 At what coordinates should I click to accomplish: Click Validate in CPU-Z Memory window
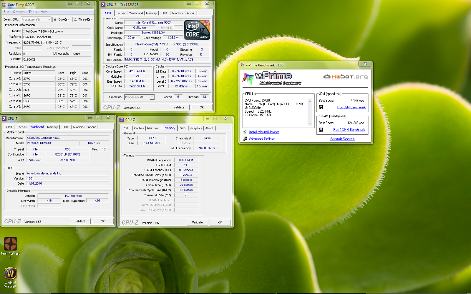pyautogui.click(x=198, y=223)
